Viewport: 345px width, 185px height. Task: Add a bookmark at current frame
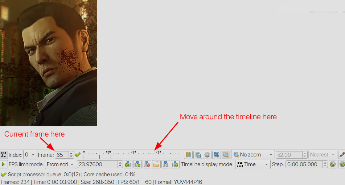tap(137, 164)
